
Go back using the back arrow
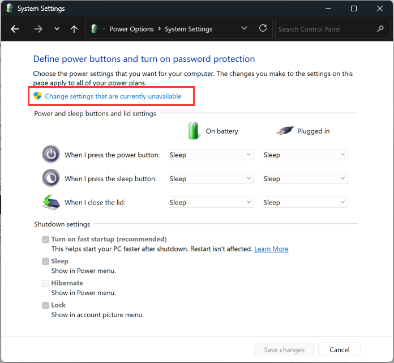(15, 29)
